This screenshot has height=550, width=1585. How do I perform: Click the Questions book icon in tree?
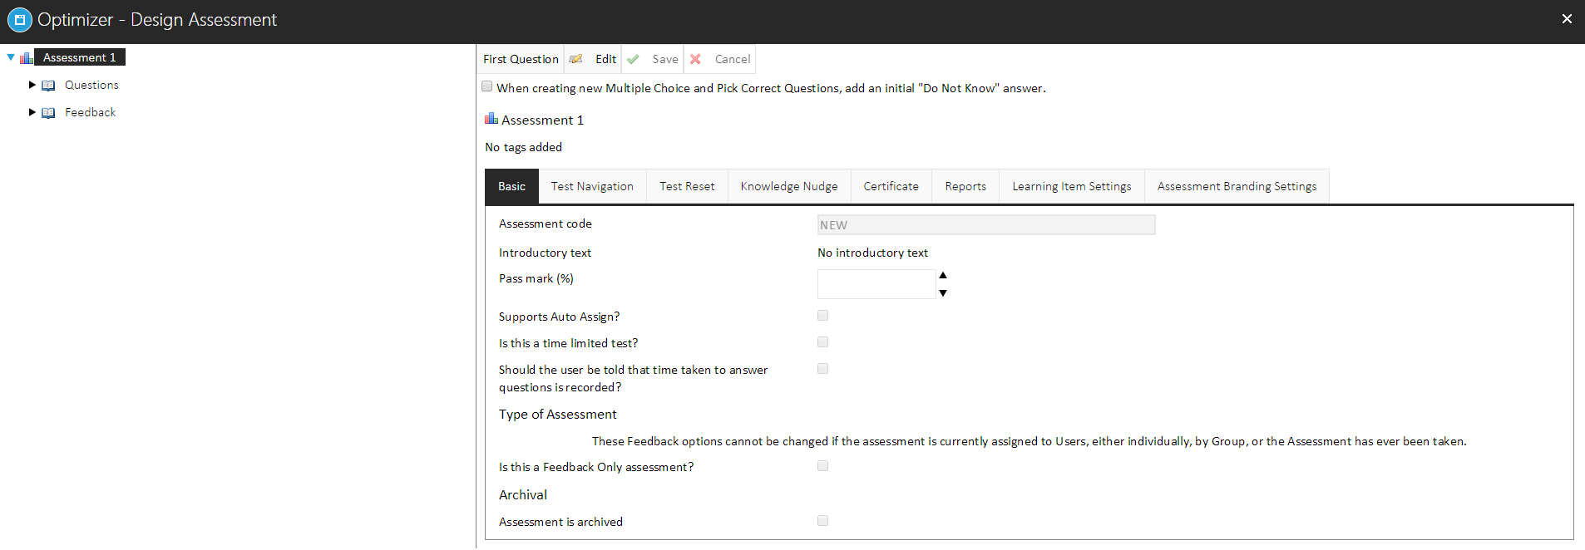click(49, 86)
